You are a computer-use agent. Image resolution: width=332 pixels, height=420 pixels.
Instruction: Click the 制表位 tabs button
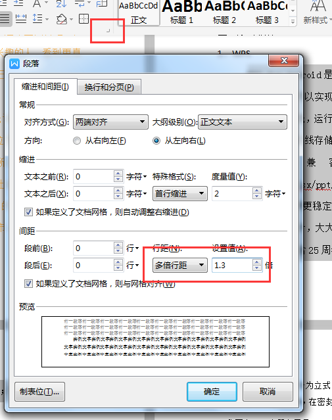coord(39,392)
